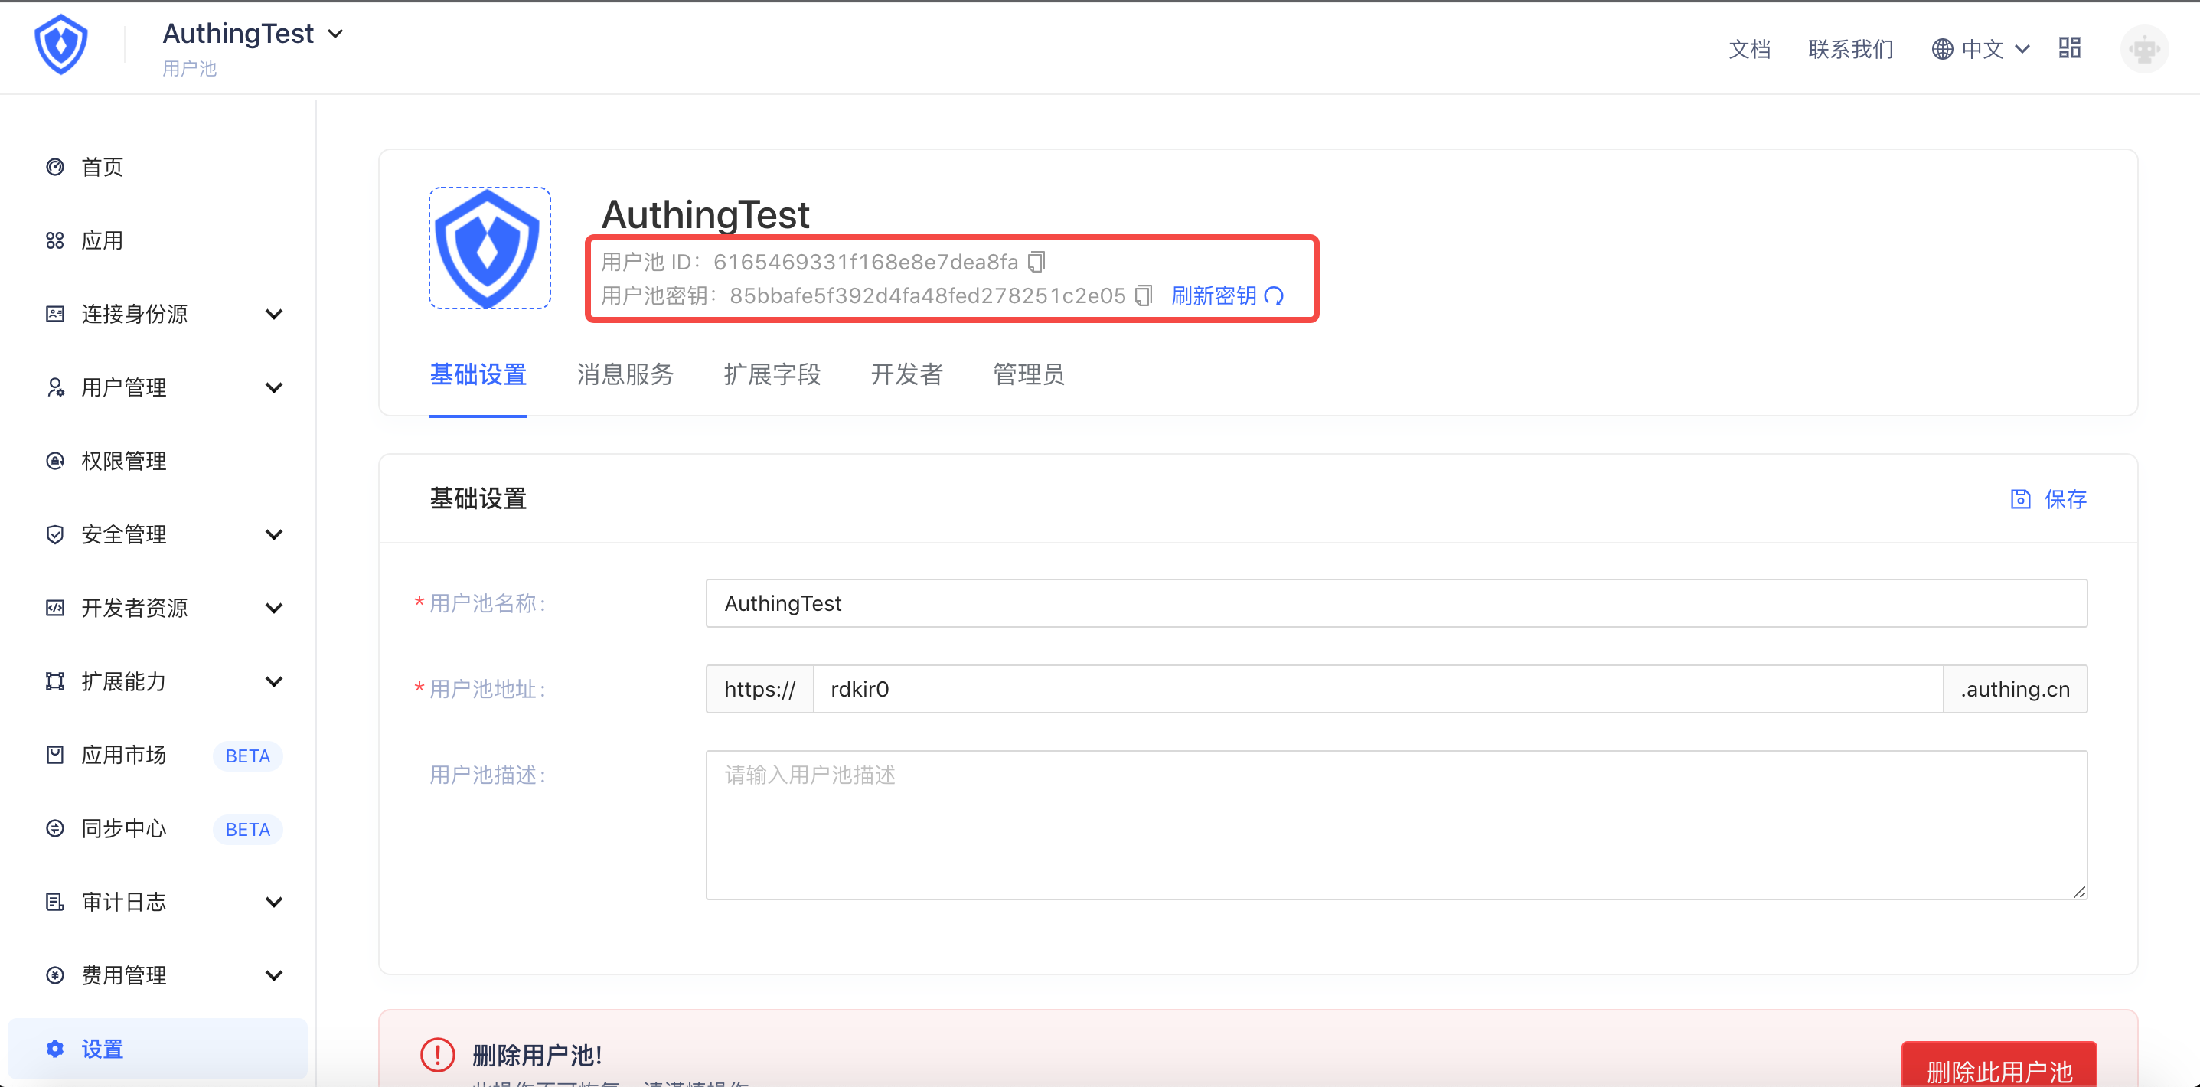The width and height of the screenshot is (2200, 1087).
Task: Select 设置 in the sidebar
Action: tap(158, 1048)
